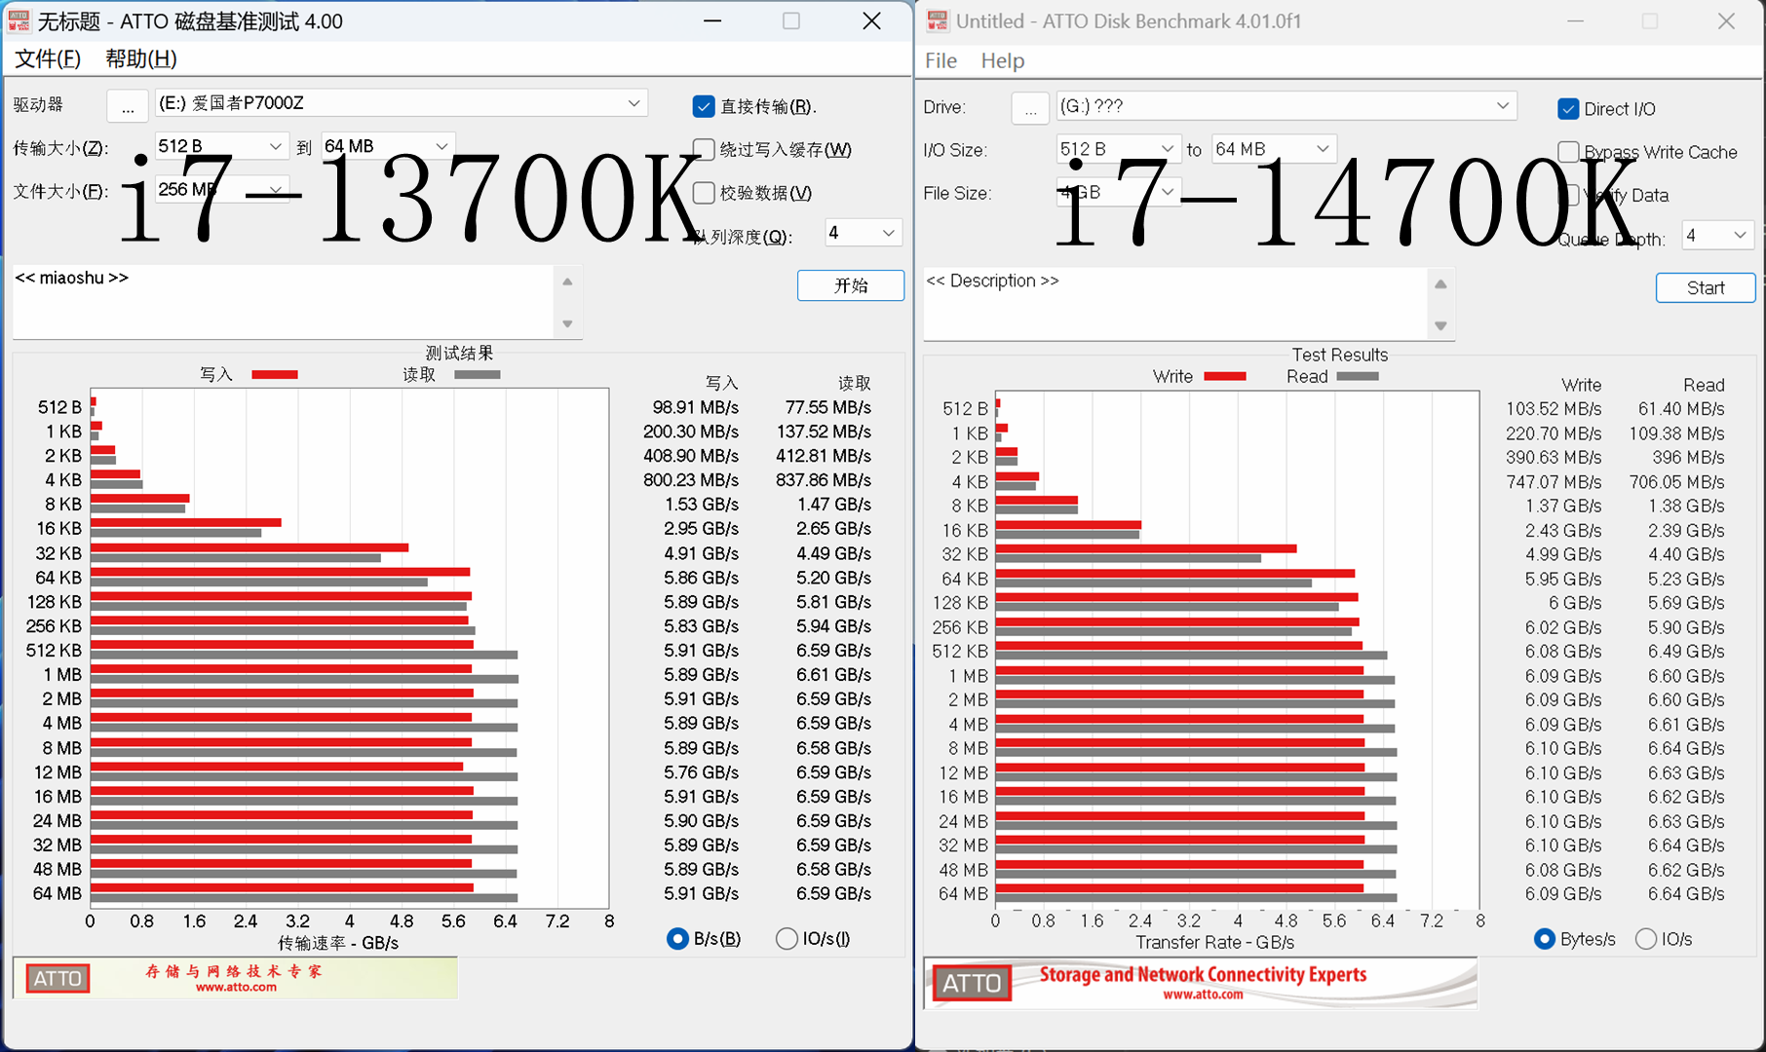Click the 747.07 MB/s write value
Screen dimensions: 1766x1052
[x=1554, y=482]
